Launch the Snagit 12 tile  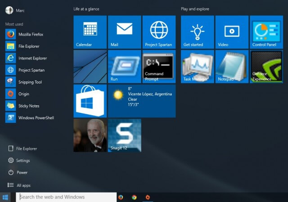coord(125,135)
